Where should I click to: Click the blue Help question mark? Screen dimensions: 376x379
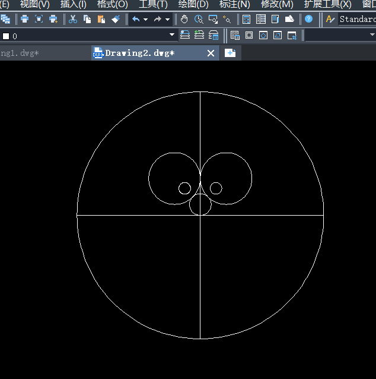tap(308, 19)
